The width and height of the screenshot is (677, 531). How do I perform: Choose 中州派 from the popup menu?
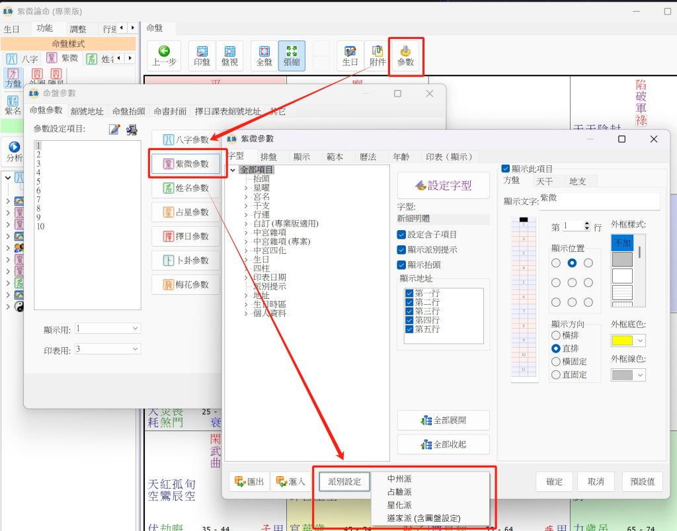pos(399,478)
